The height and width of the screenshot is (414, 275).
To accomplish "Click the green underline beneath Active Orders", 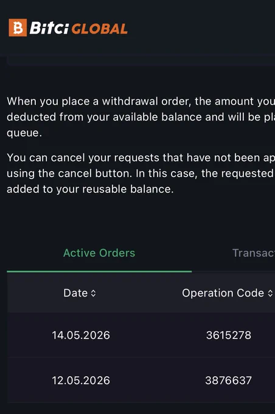I will [x=99, y=271].
